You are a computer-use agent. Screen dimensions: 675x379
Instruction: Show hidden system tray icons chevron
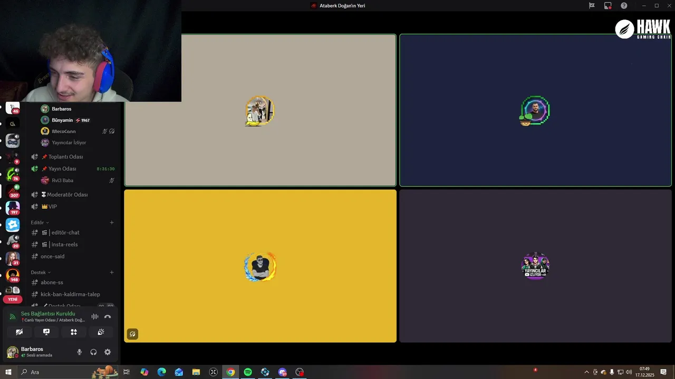pos(586,372)
